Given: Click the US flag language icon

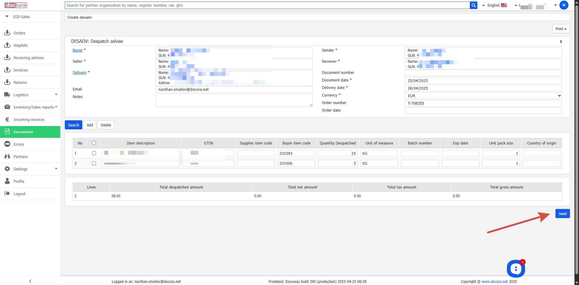Looking at the screenshot, I should coord(504,5).
